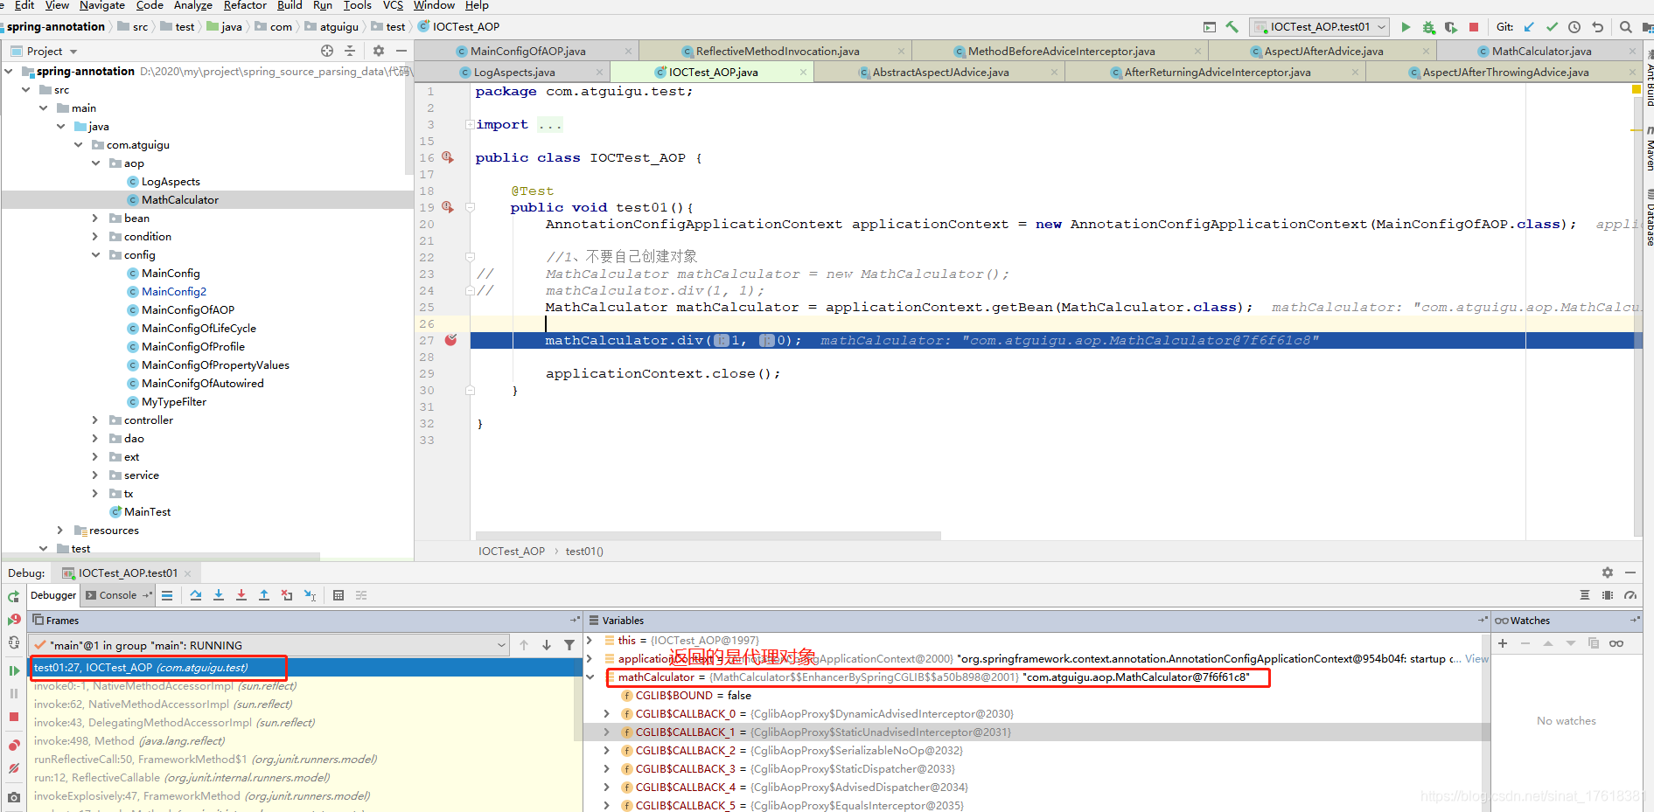Open the Refactor menu
The height and width of the screenshot is (812, 1654).
click(x=245, y=5)
